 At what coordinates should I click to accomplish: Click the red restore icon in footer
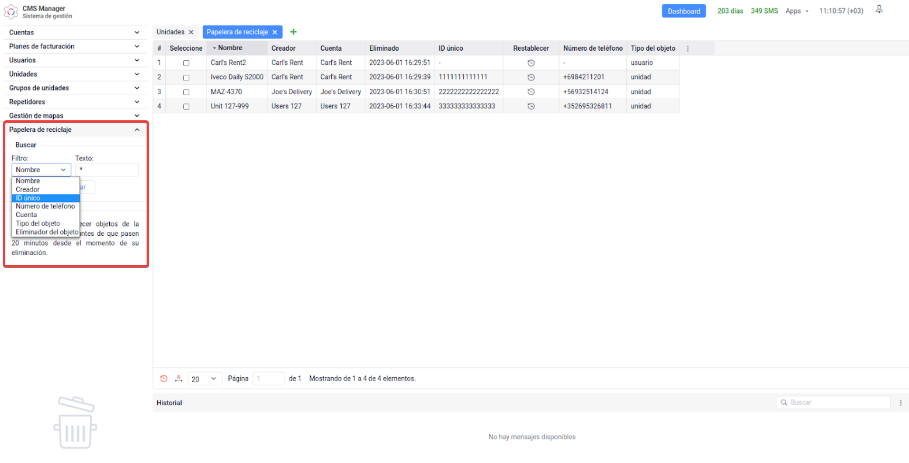[x=164, y=379]
